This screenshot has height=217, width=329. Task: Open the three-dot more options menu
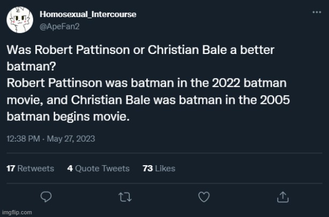pos(317,13)
